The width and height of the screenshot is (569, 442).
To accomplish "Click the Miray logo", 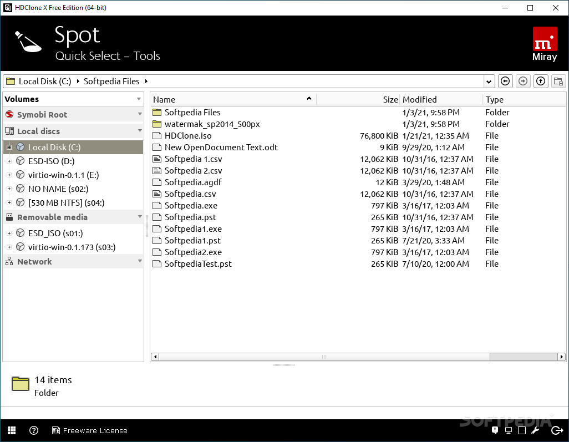I will [545, 44].
